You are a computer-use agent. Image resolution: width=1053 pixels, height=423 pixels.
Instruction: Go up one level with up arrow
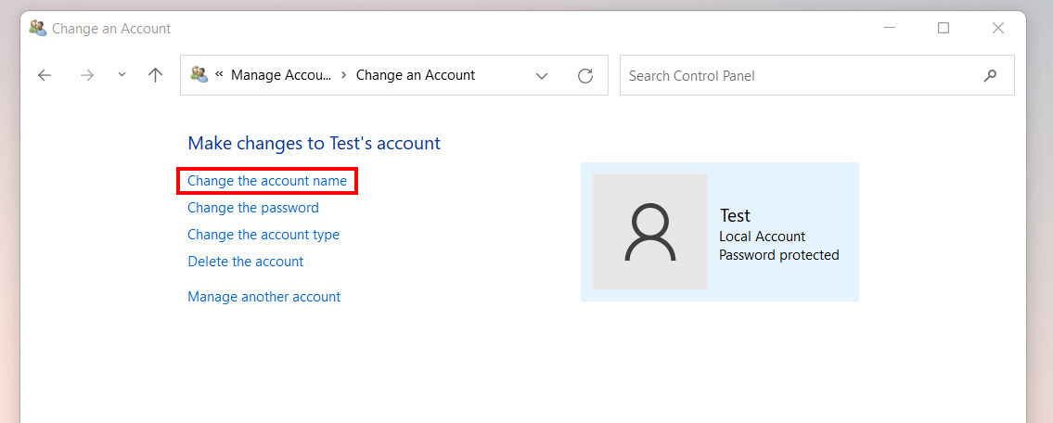click(155, 75)
